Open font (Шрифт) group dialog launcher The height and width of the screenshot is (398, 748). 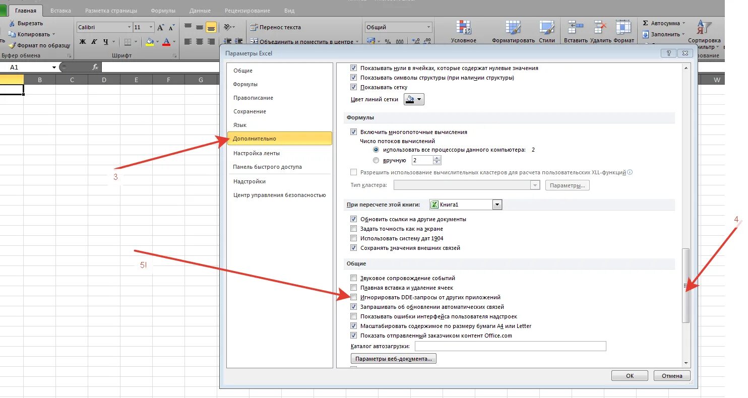[175, 56]
